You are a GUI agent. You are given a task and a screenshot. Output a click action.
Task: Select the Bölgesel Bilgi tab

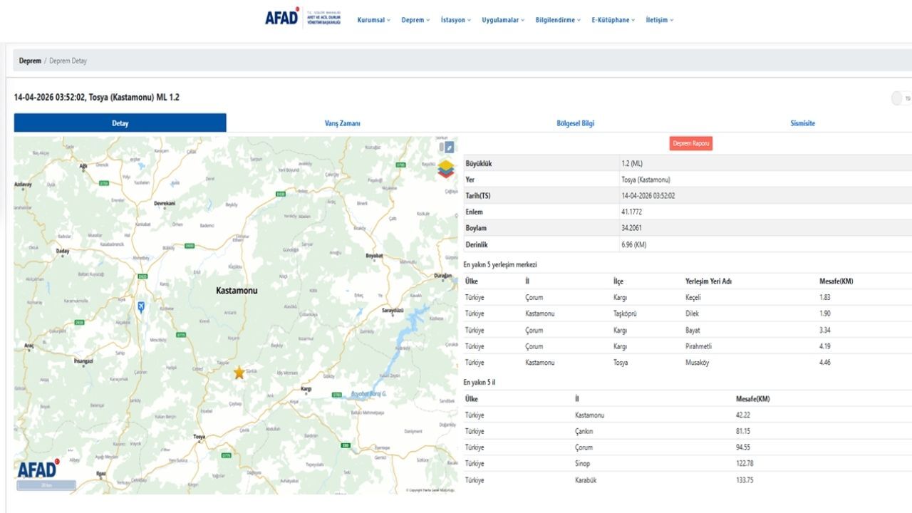click(x=575, y=123)
